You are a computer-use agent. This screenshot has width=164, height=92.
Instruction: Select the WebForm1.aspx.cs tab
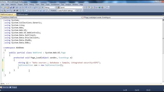7,14
